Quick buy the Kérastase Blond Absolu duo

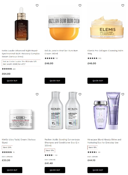pyautogui.click(x=98, y=170)
